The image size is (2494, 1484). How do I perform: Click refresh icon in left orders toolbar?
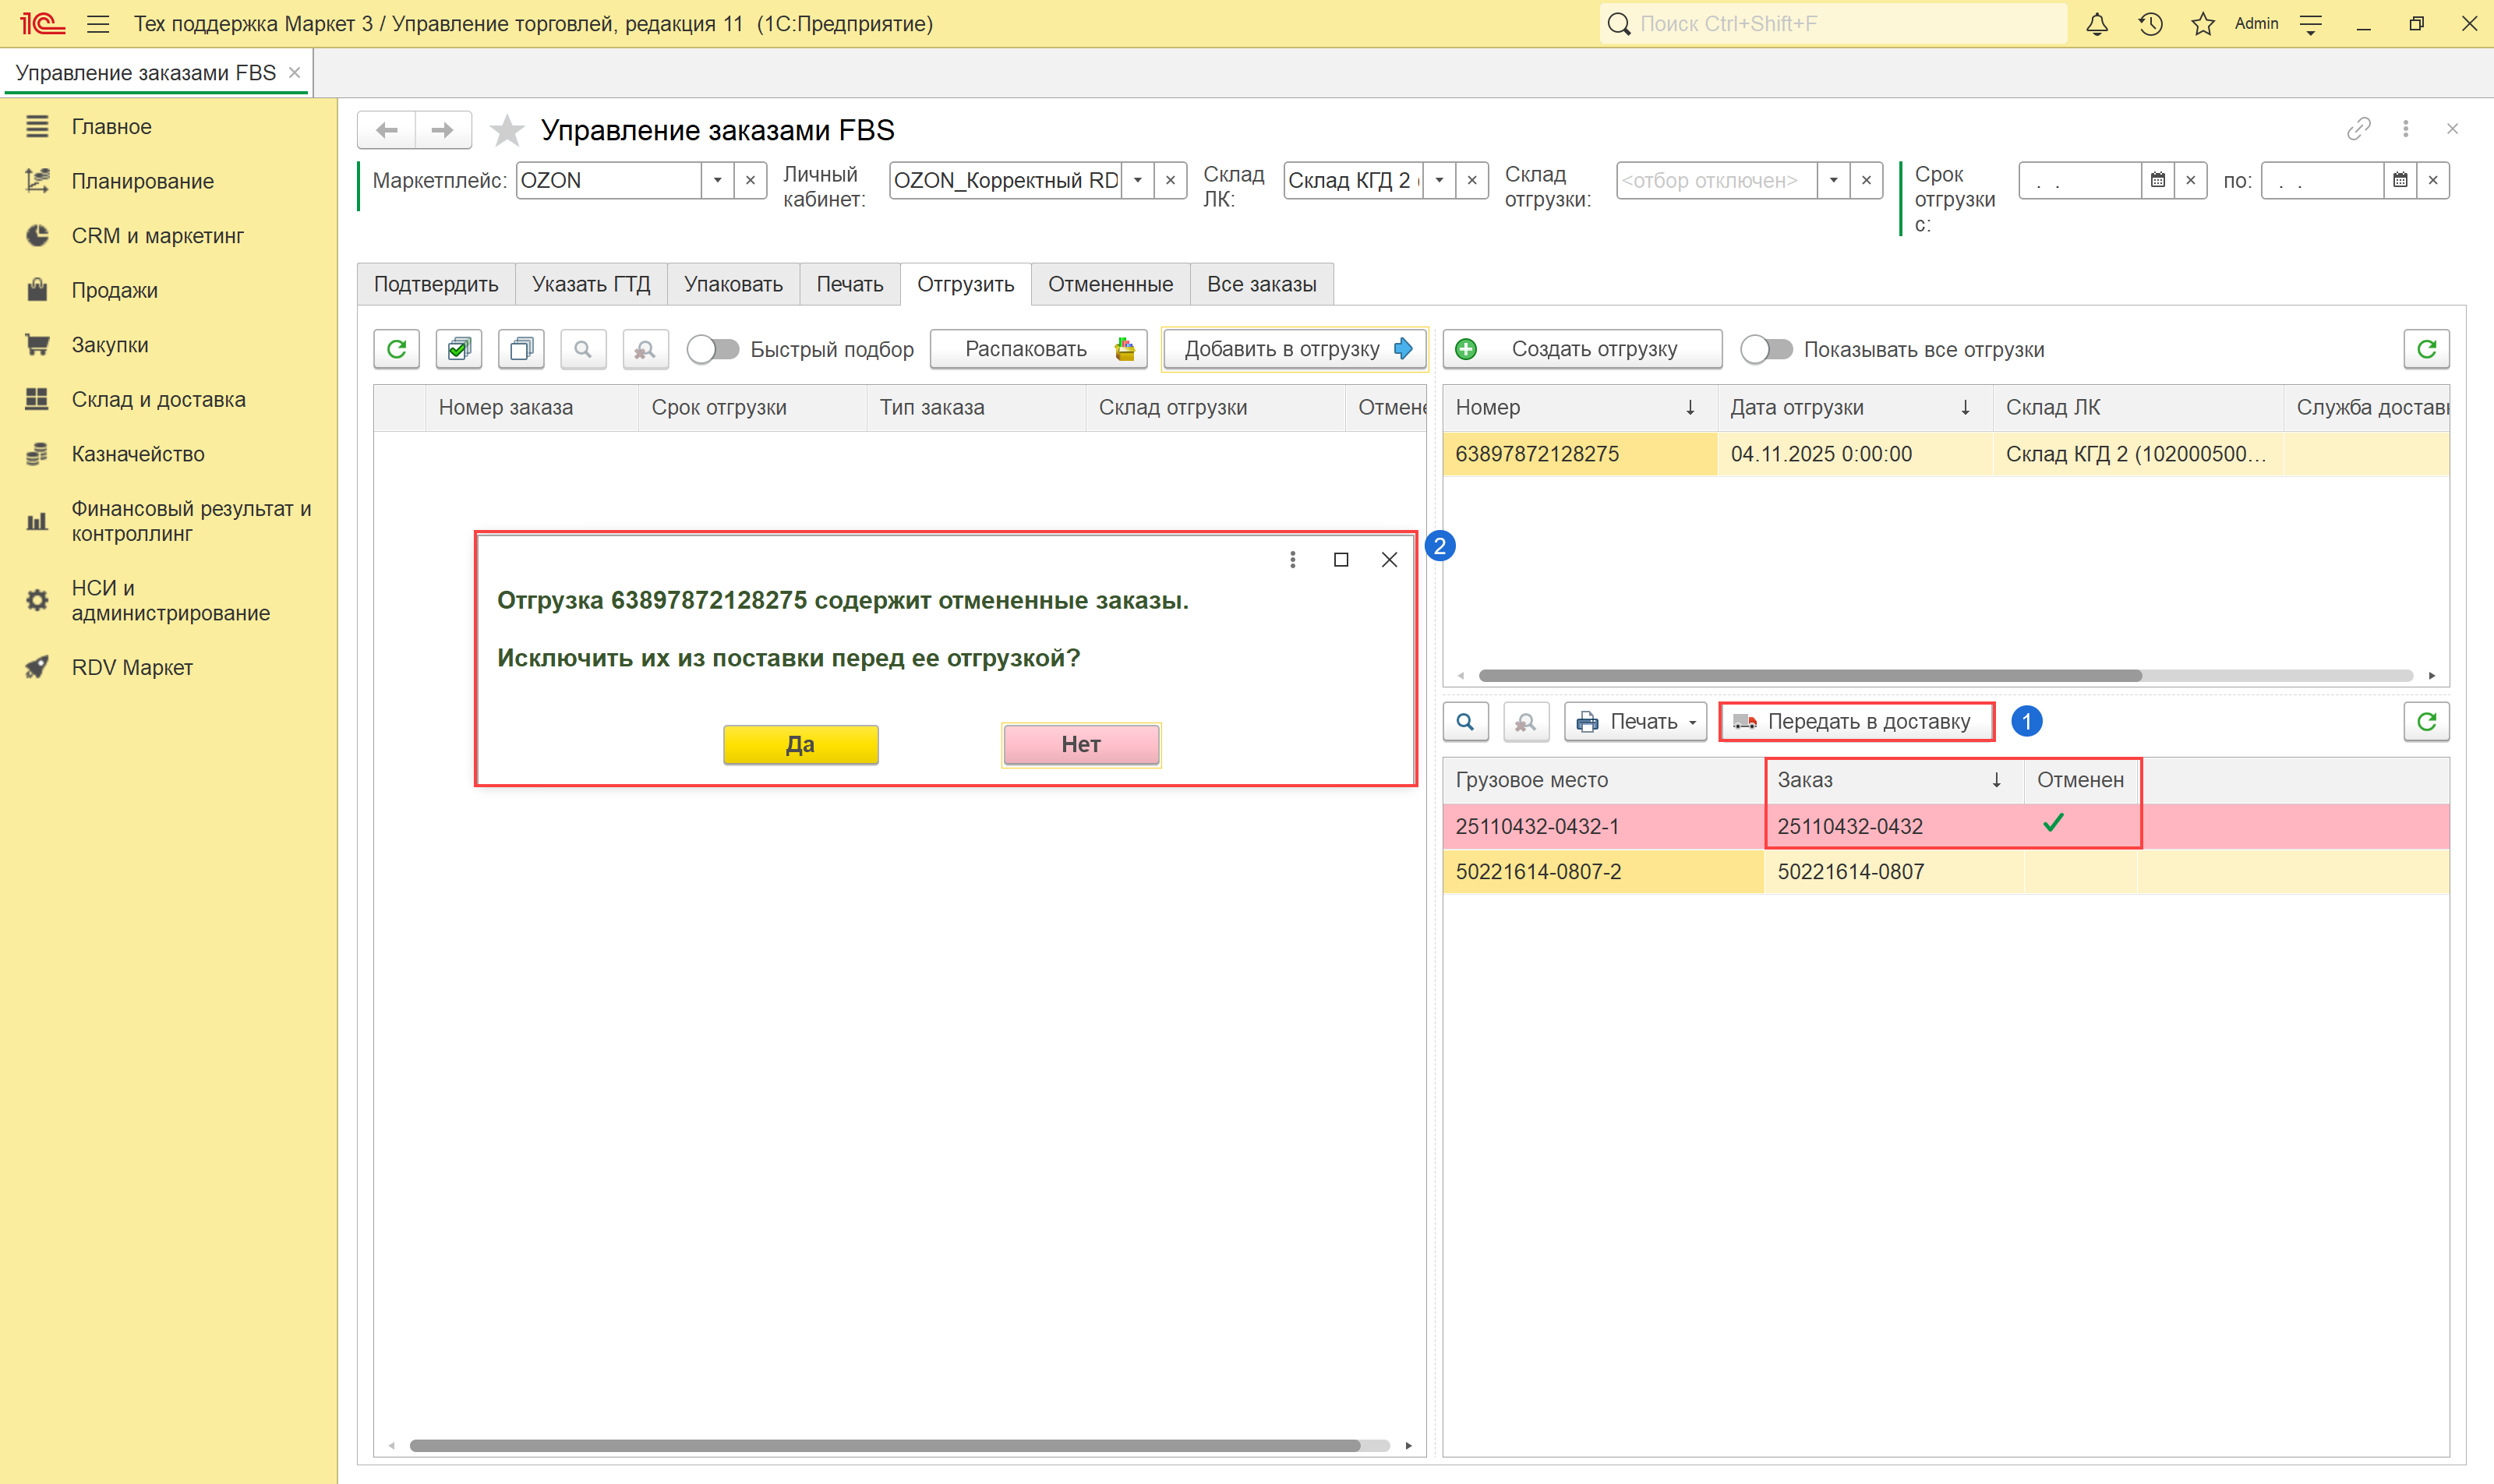tap(396, 349)
